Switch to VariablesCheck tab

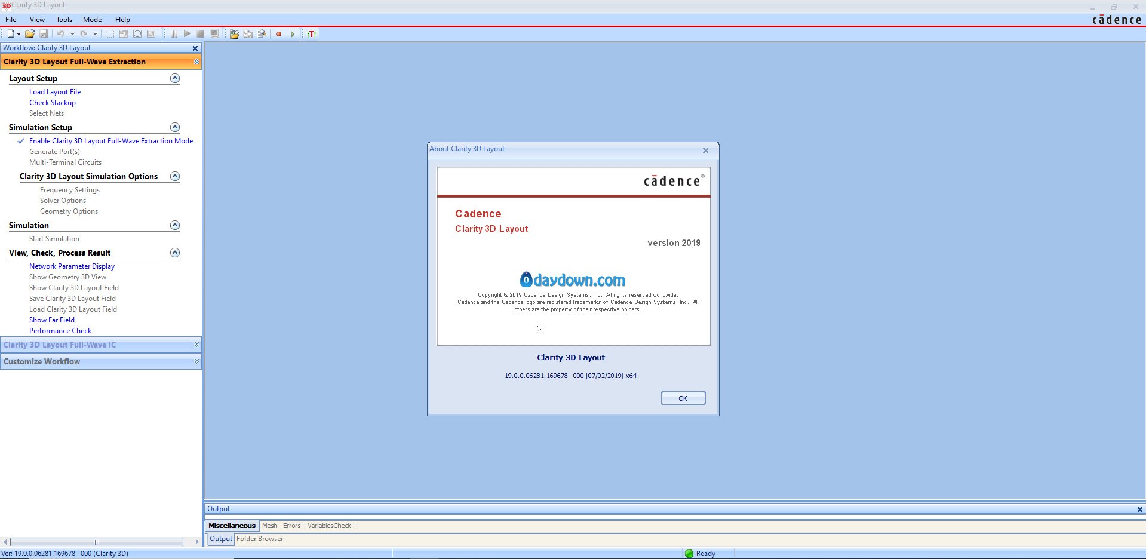[x=329, y=526]
